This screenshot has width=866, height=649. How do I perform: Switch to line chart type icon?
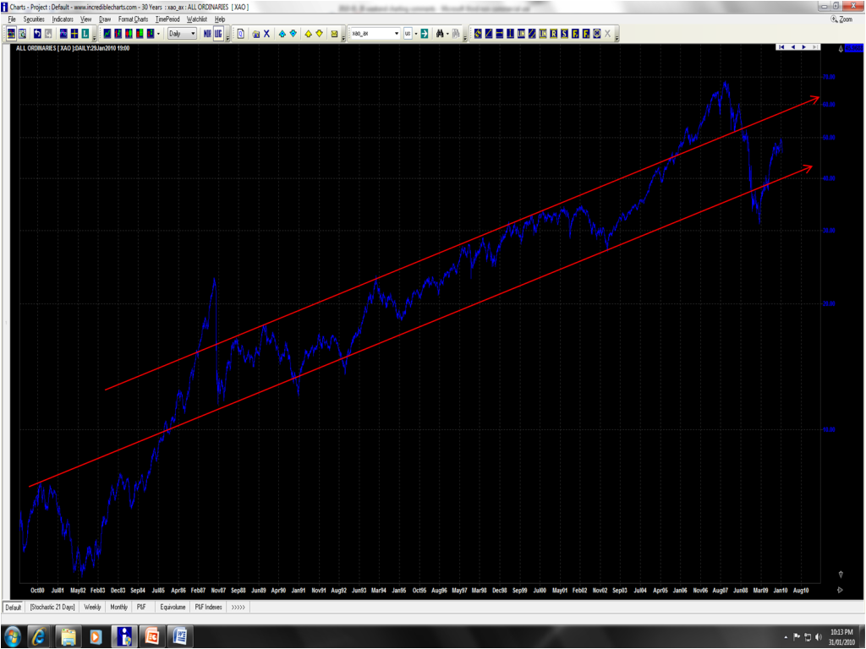pyautogui.click(x=107, y=34)
